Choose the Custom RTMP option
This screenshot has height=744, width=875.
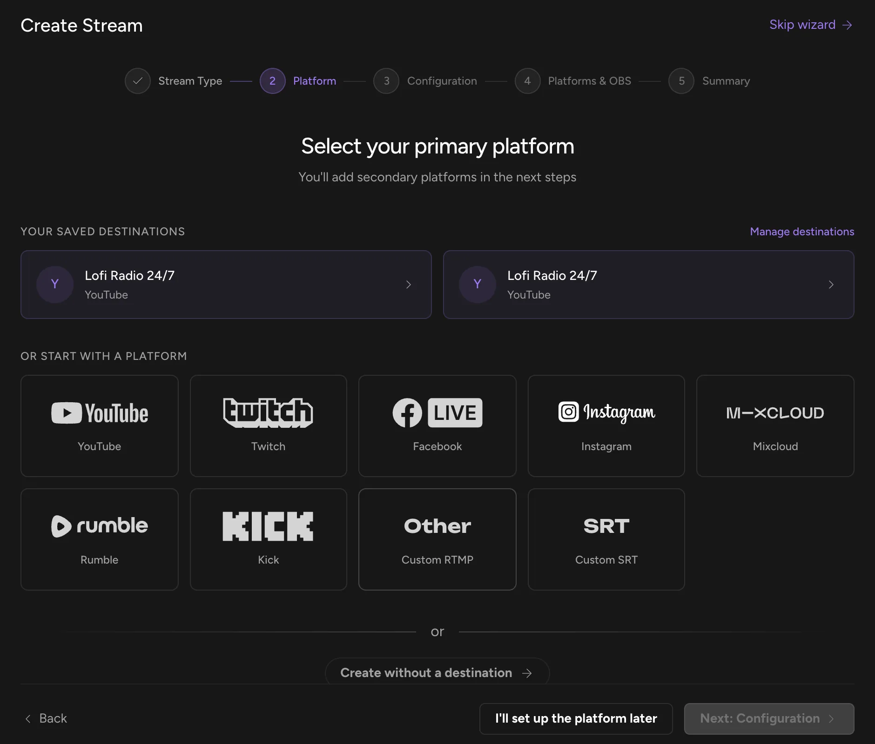pyautogui.click(x=437, y=539)
